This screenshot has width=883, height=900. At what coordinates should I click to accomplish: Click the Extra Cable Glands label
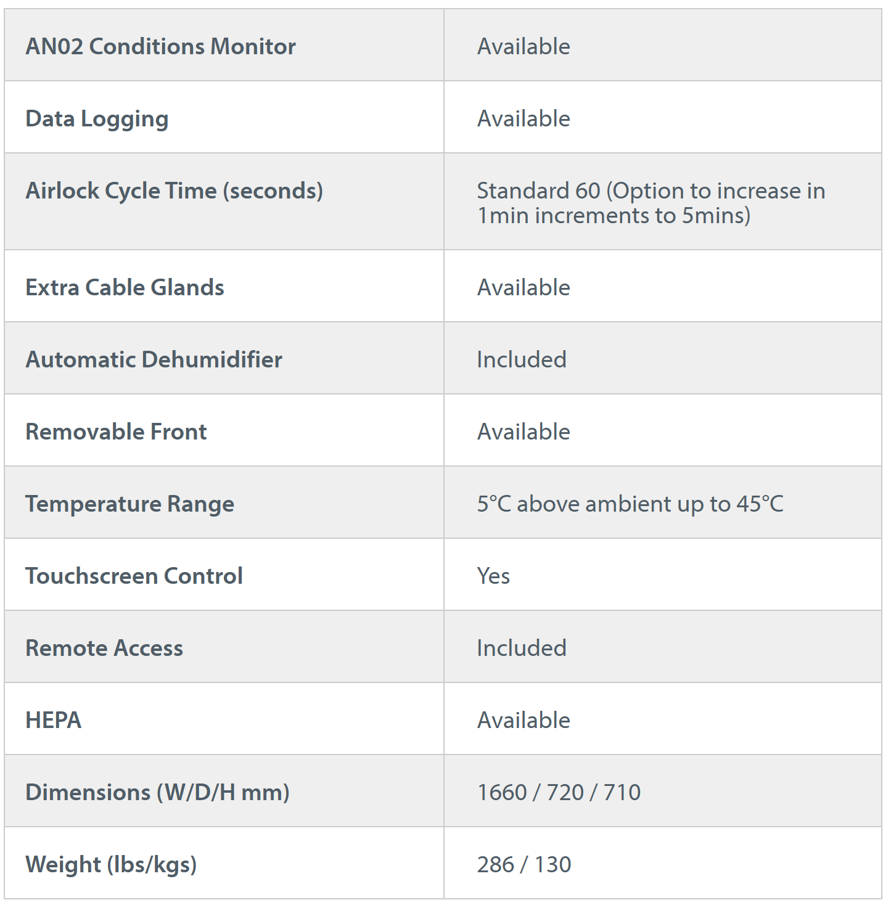point(125,287)
